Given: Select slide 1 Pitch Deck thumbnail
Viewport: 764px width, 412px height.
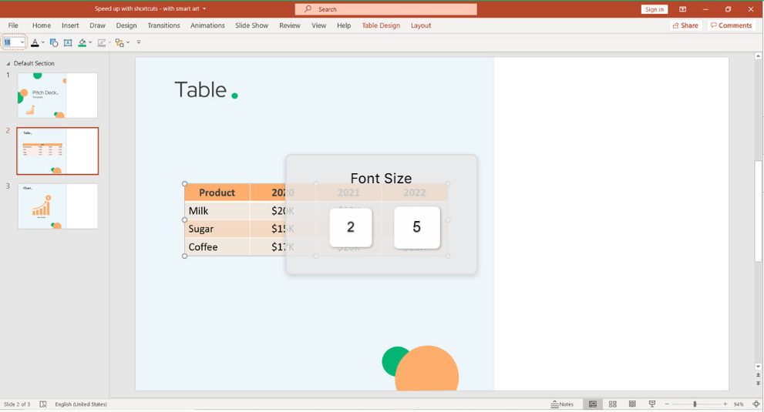Looking at the screenshot, I should point(58,95).
